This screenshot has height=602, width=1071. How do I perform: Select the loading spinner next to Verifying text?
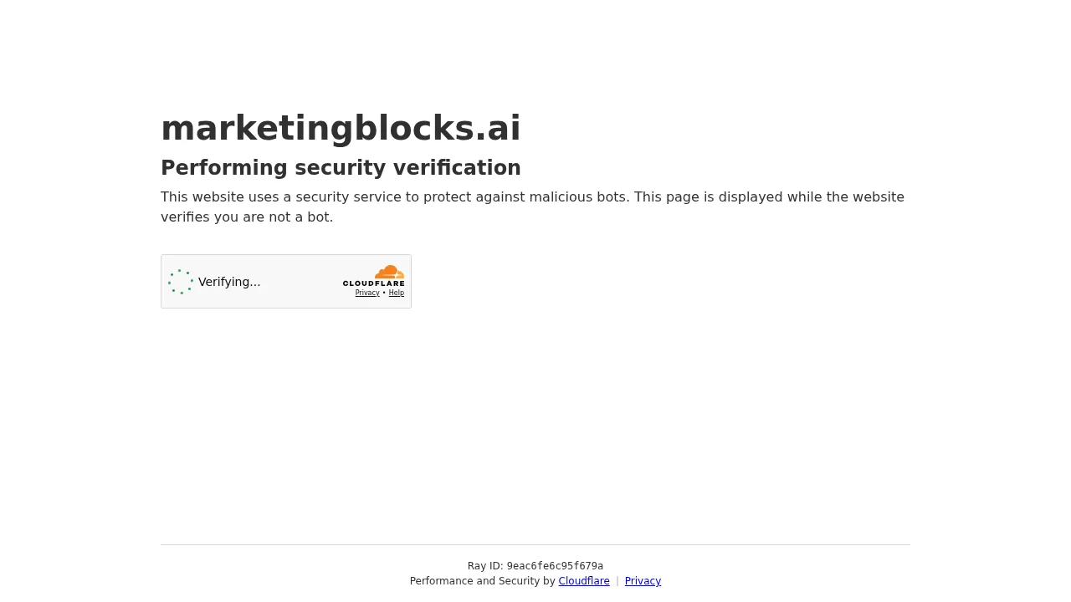pos(181,282)
